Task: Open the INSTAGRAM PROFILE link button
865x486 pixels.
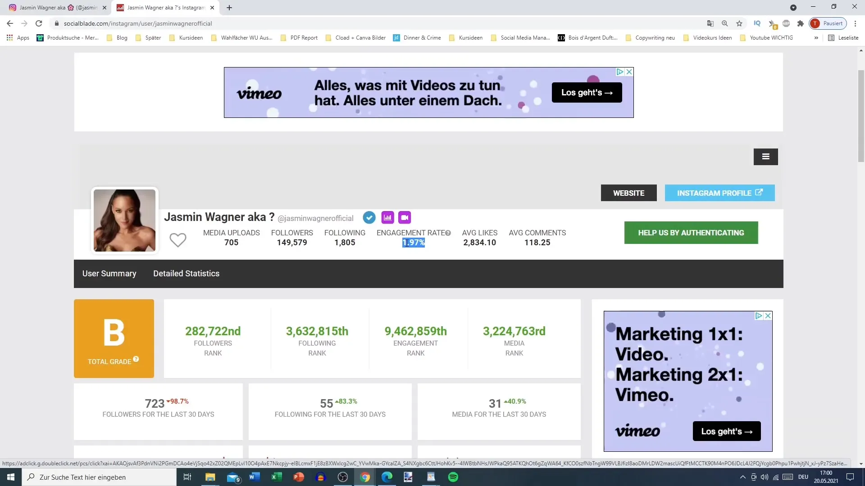Action: coord(719,193)
